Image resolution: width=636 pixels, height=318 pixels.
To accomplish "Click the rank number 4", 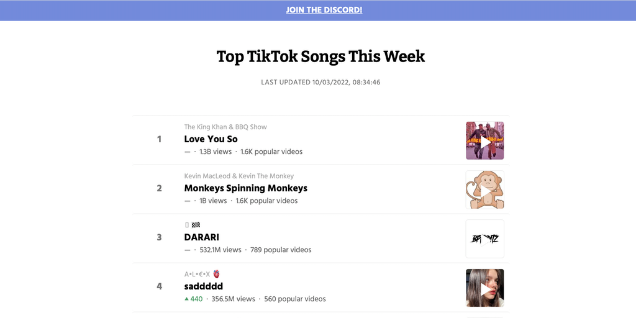I will click(159, 286).
